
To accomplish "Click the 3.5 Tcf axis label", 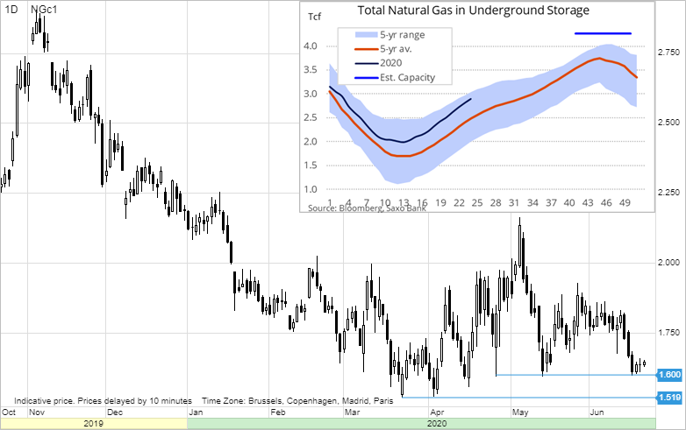I will point(310,70).
